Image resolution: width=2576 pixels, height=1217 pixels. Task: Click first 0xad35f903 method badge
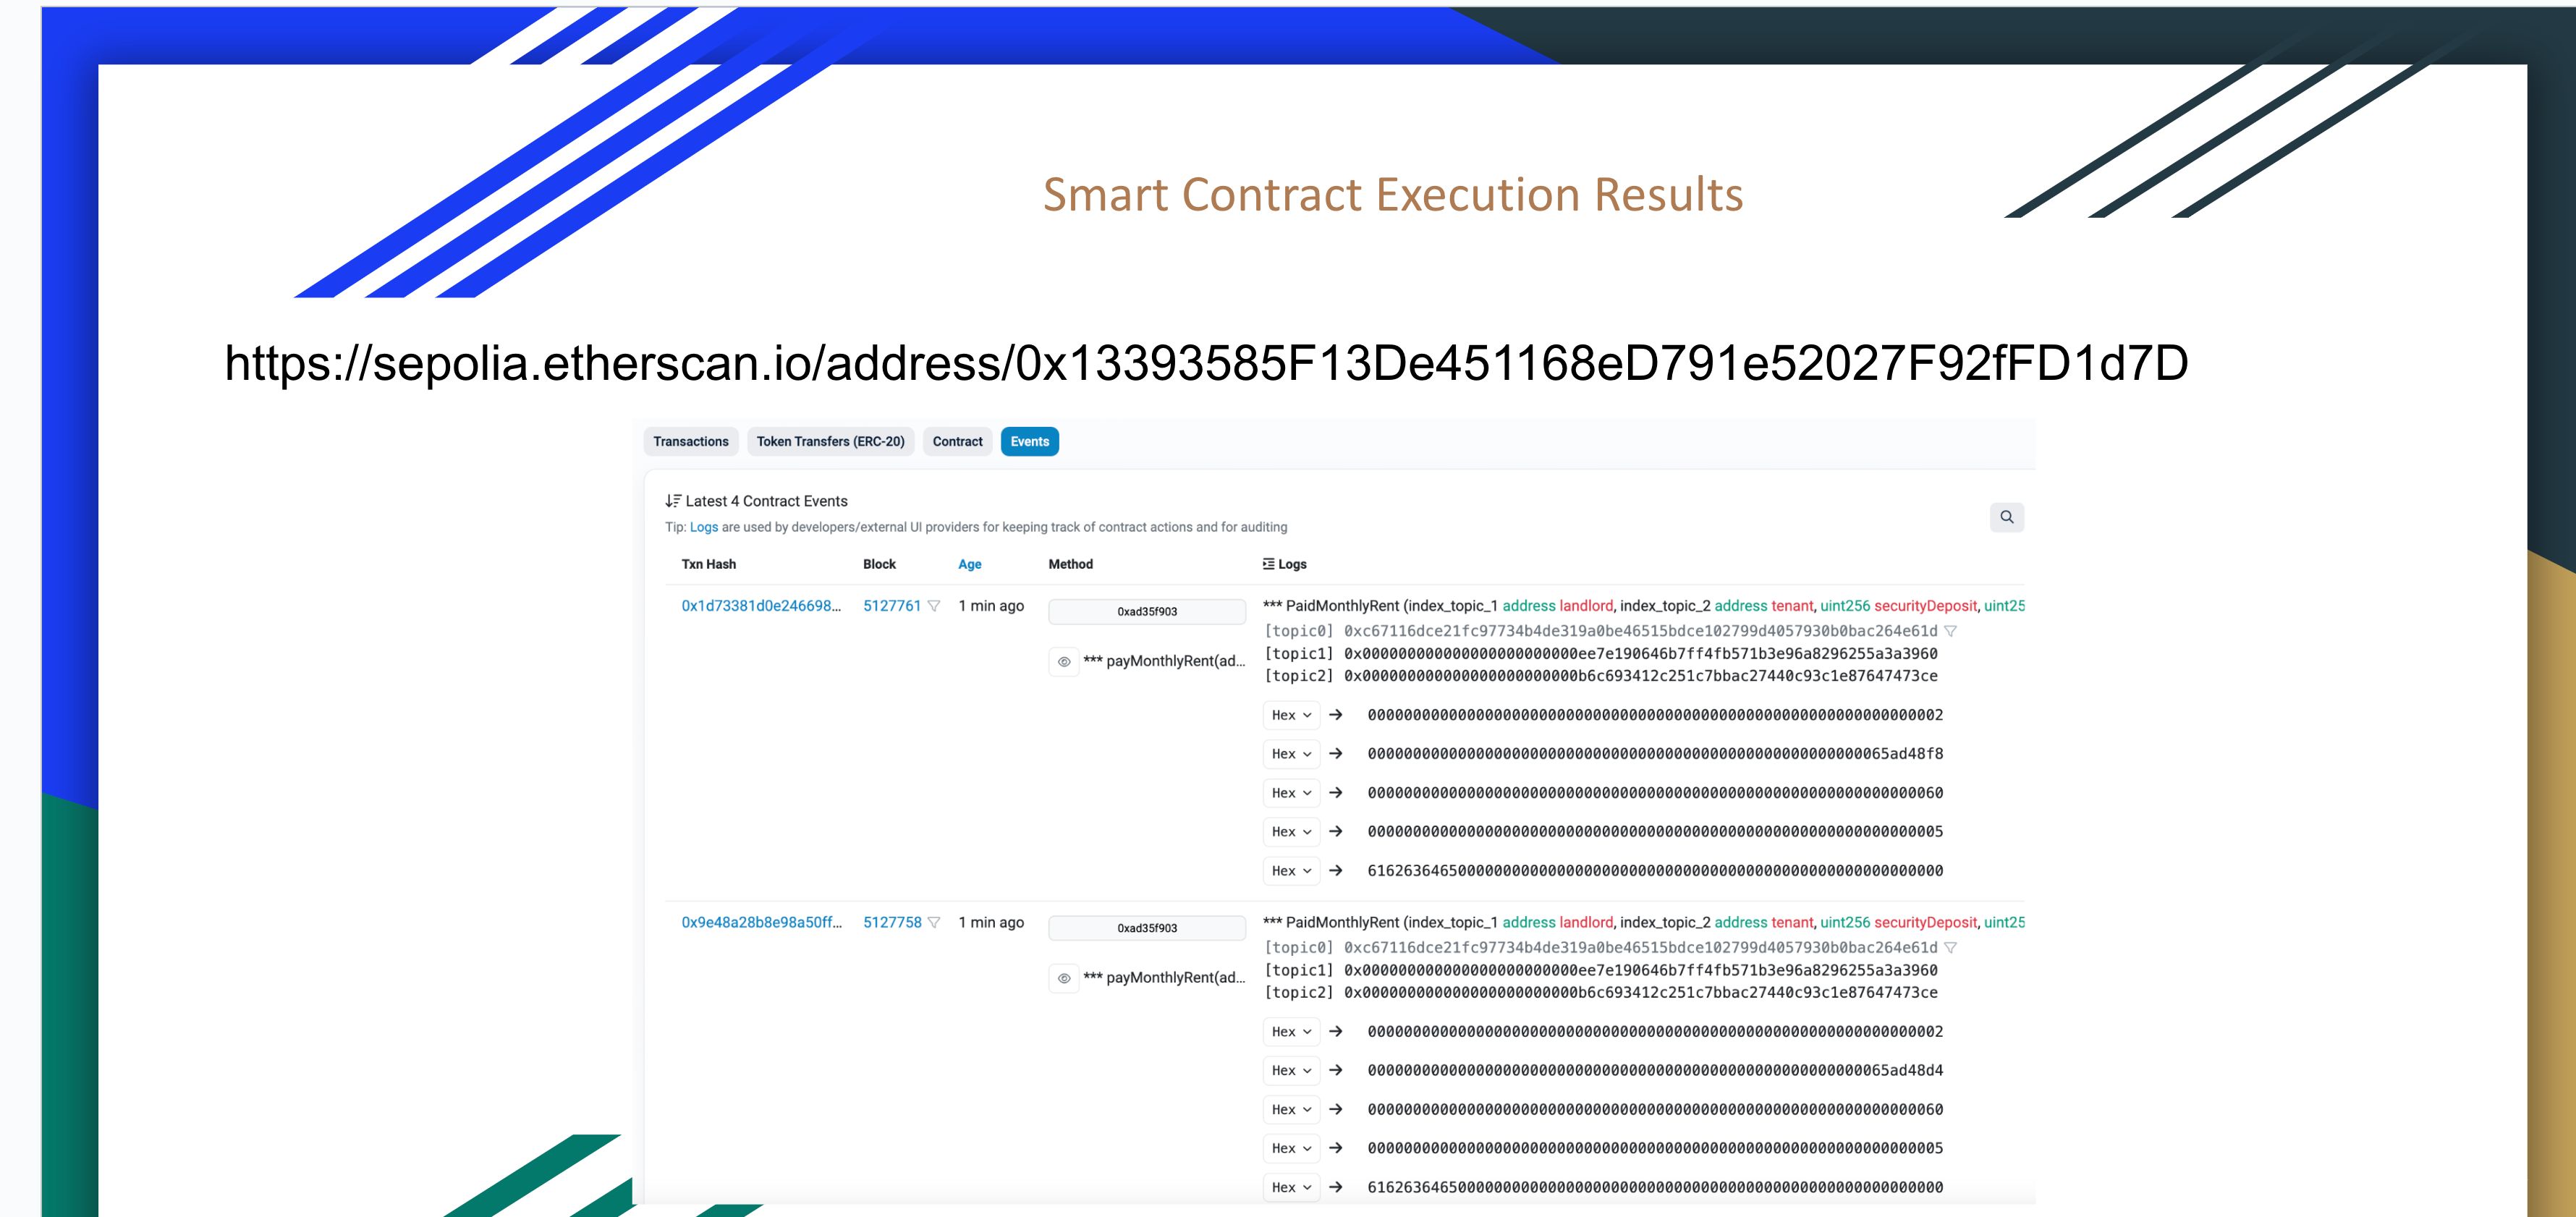[1147, 611]
